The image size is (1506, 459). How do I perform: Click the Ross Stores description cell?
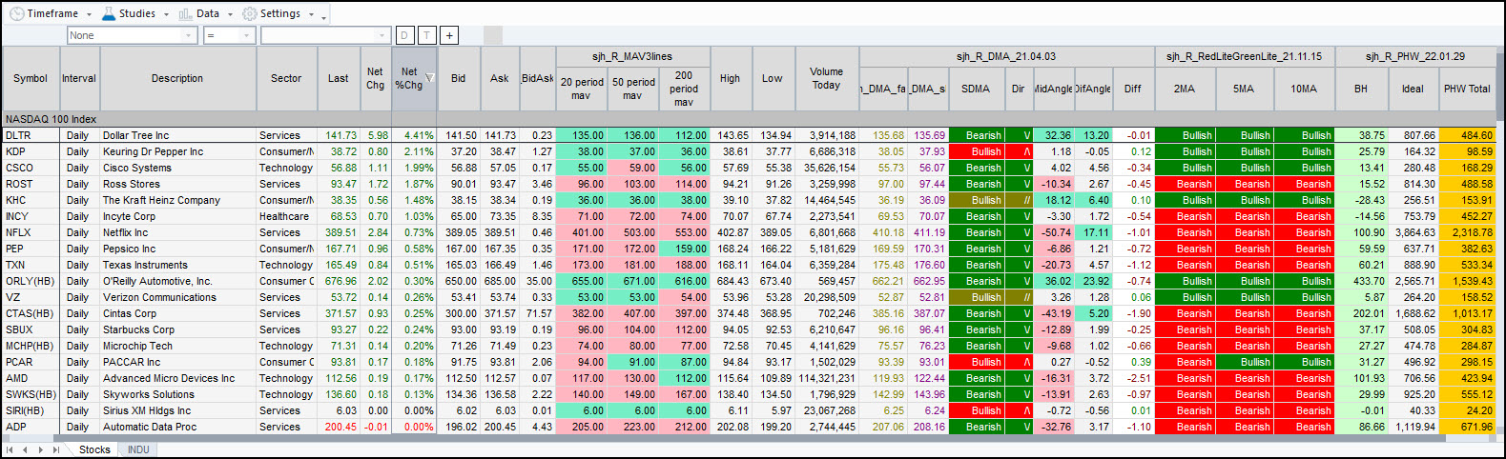coord(177,184)
